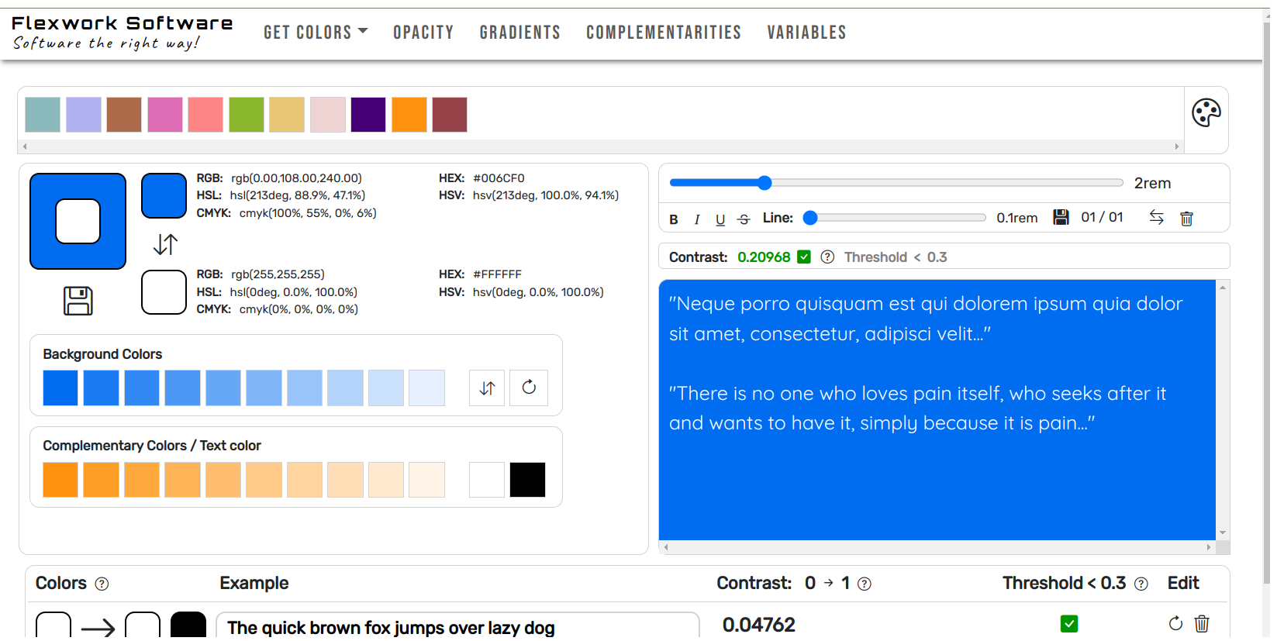Select the pale pink palette swatch

(328, 115)
